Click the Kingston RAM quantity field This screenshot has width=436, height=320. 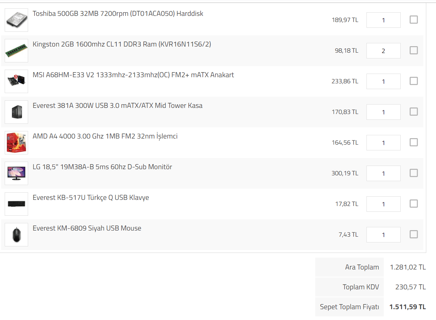[383, 51]
